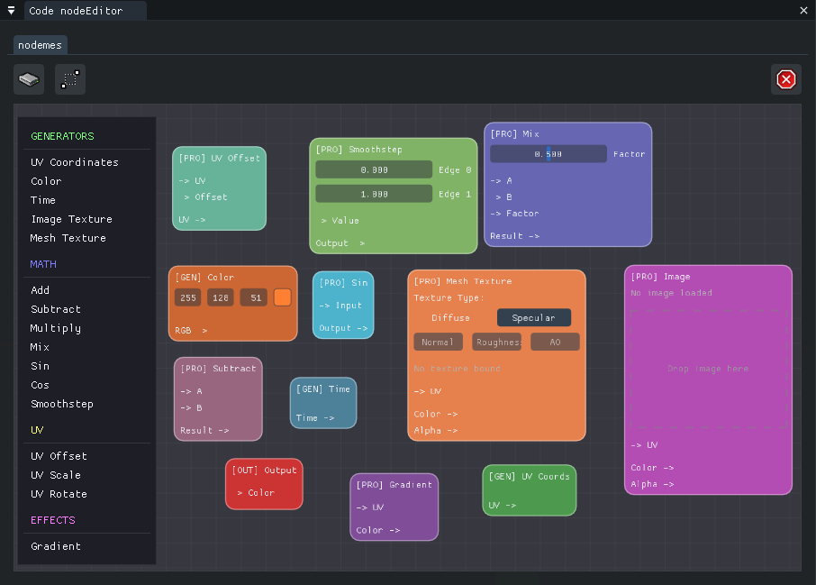Click the red X clear icon
Image resolution: width=816 pixels, height=585 pixels.
click(785, 79)
